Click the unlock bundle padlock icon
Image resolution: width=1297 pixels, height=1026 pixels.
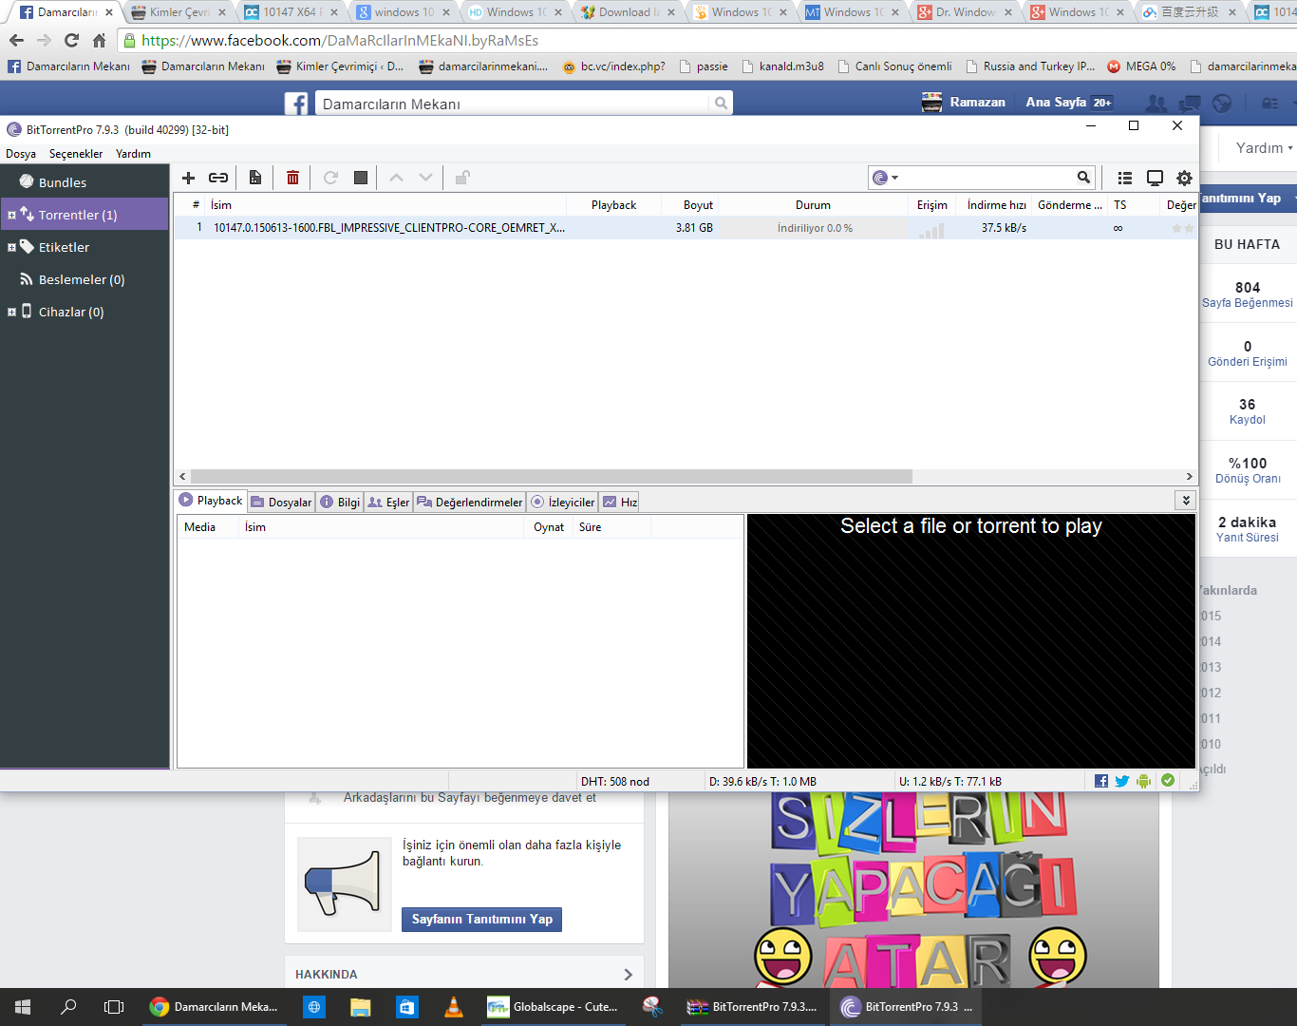point(462,178)
